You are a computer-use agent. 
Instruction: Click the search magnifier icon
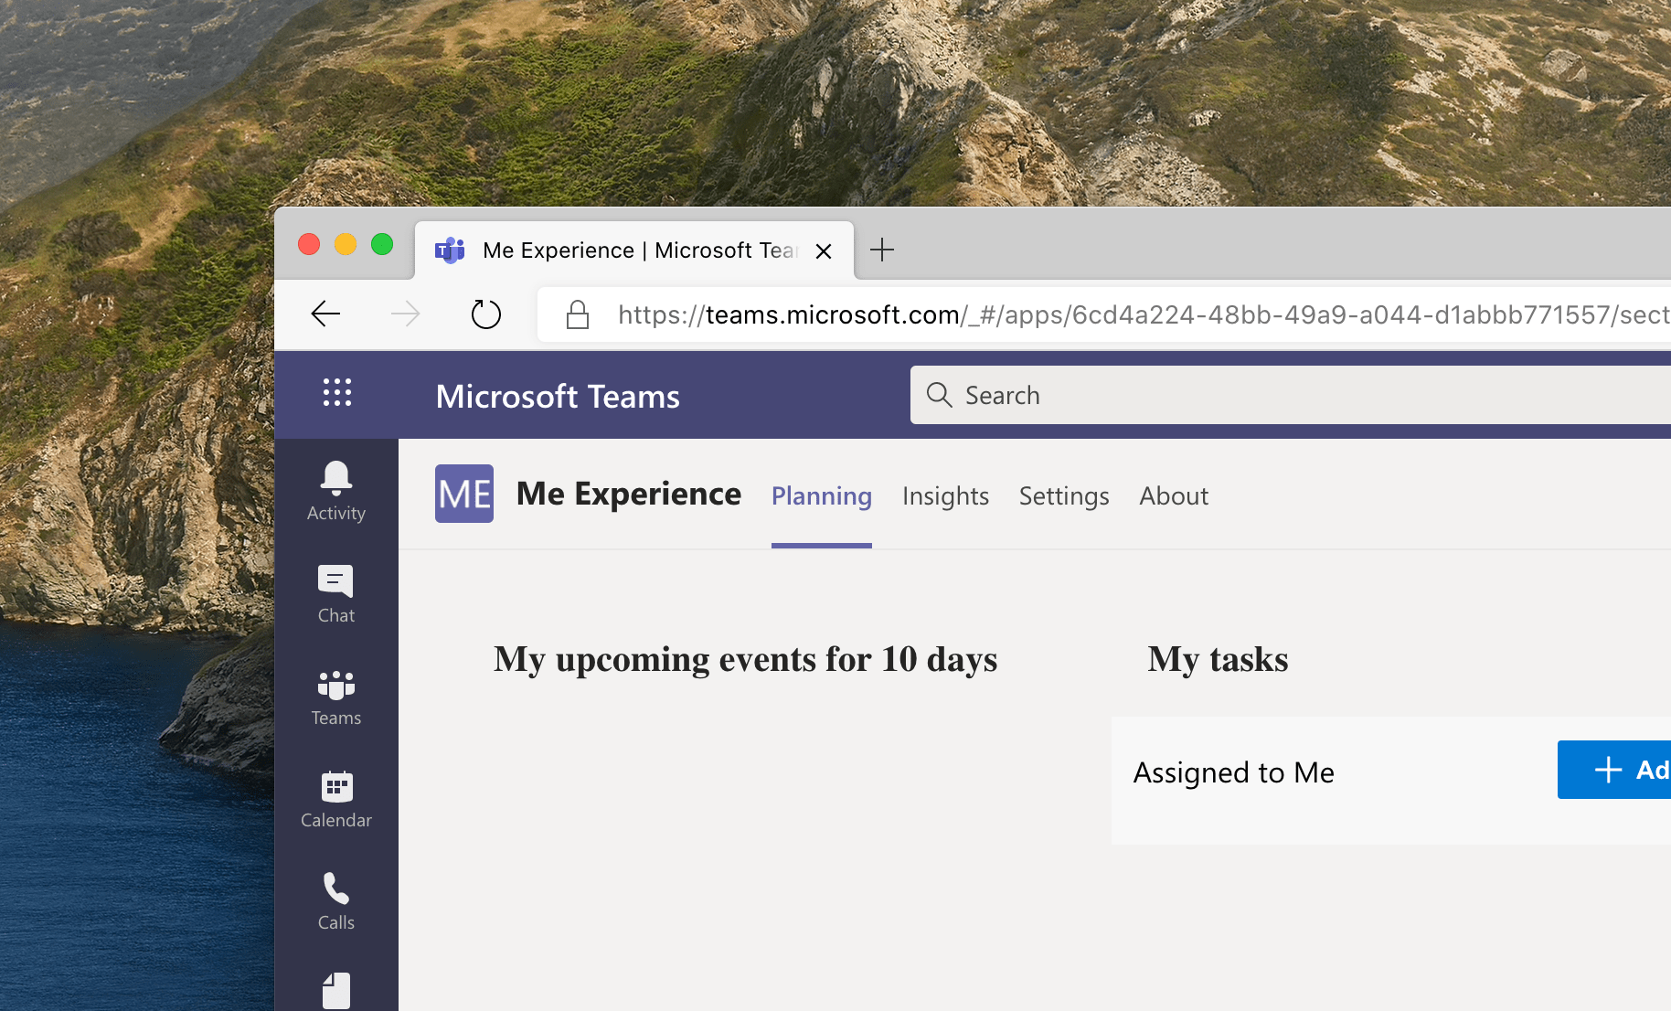pos(940,395)
